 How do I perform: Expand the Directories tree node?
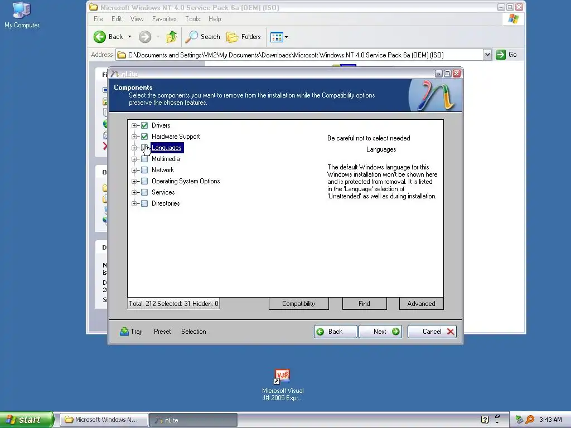134,203
